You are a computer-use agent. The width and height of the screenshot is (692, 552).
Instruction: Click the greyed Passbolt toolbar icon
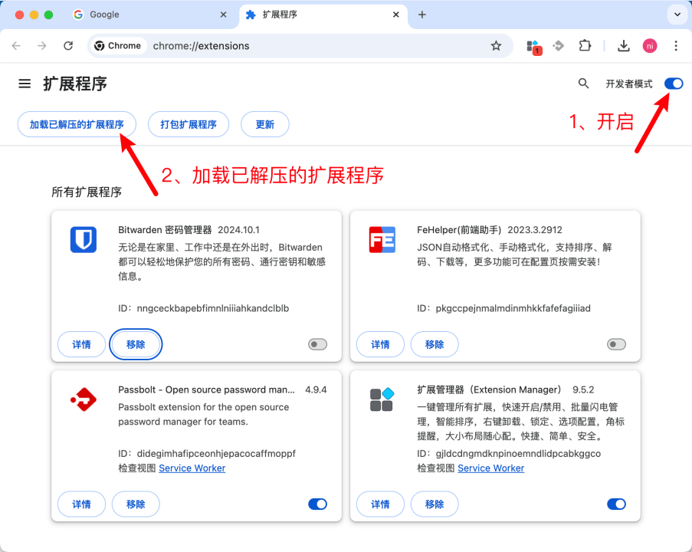tap(559, 46)
